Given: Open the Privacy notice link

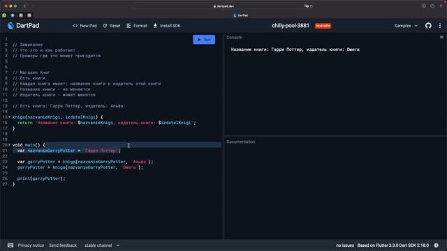Looking at the screenshot, I should (x=31, y=245).
